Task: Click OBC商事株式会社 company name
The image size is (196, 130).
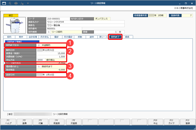Action: click(x=184, y=8)
